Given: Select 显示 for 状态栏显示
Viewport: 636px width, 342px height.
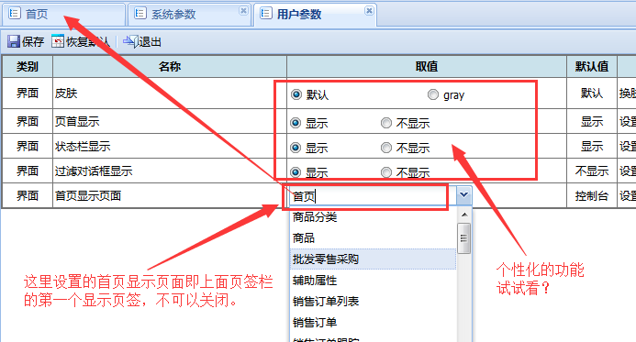Looking at the screenshot, I should coord(296,148).
